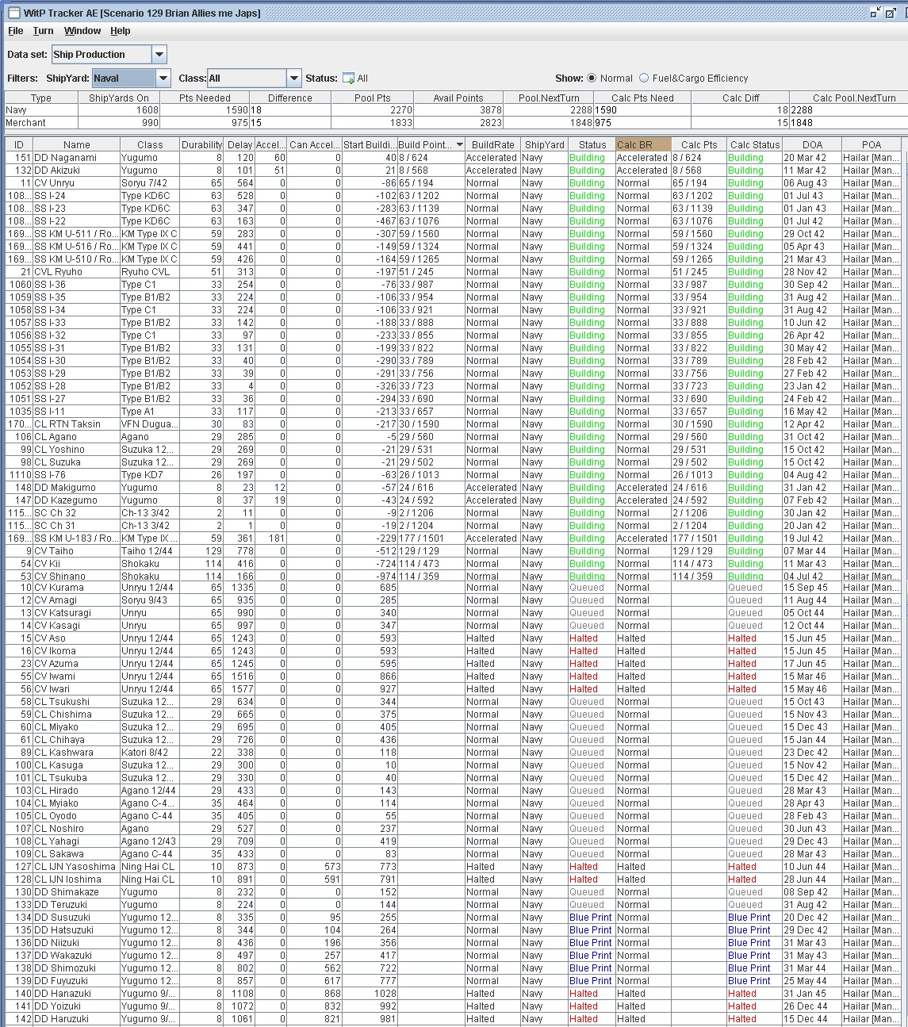Viewport: 908px width, 1027px height.
Task: Sort by the POA column header
Action: [x=872, y=145]
